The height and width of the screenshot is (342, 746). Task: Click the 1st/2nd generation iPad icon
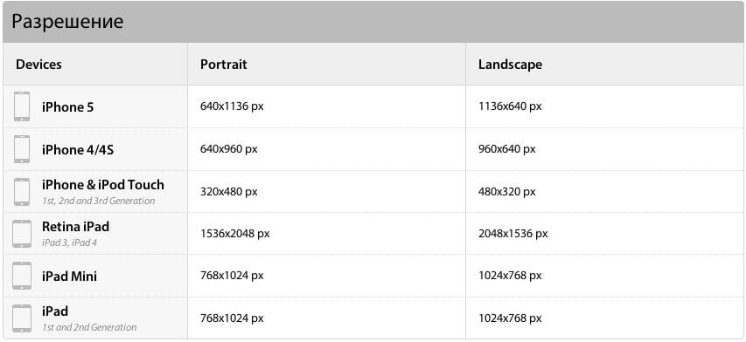click(22, 318)
